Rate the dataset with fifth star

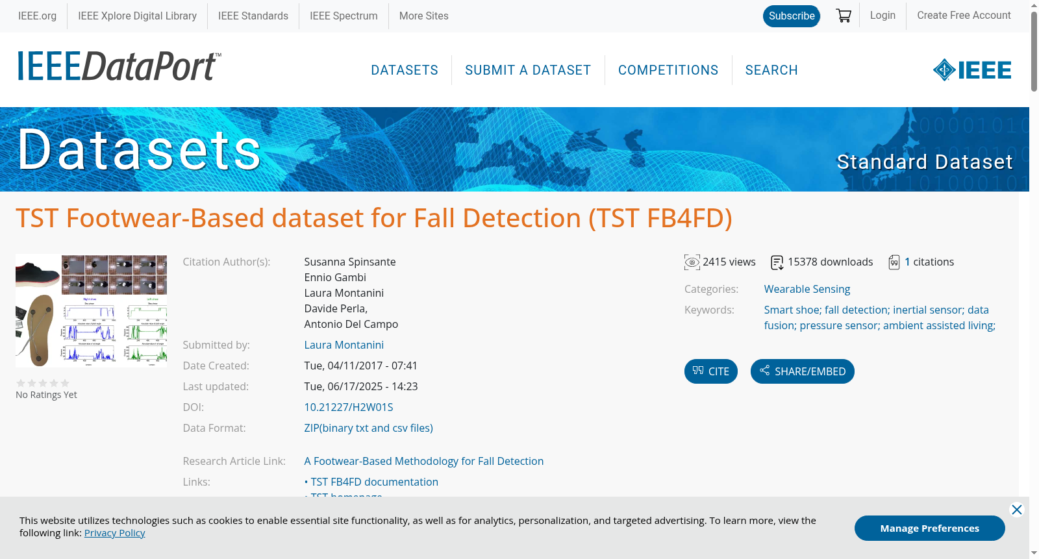point(65,383)
